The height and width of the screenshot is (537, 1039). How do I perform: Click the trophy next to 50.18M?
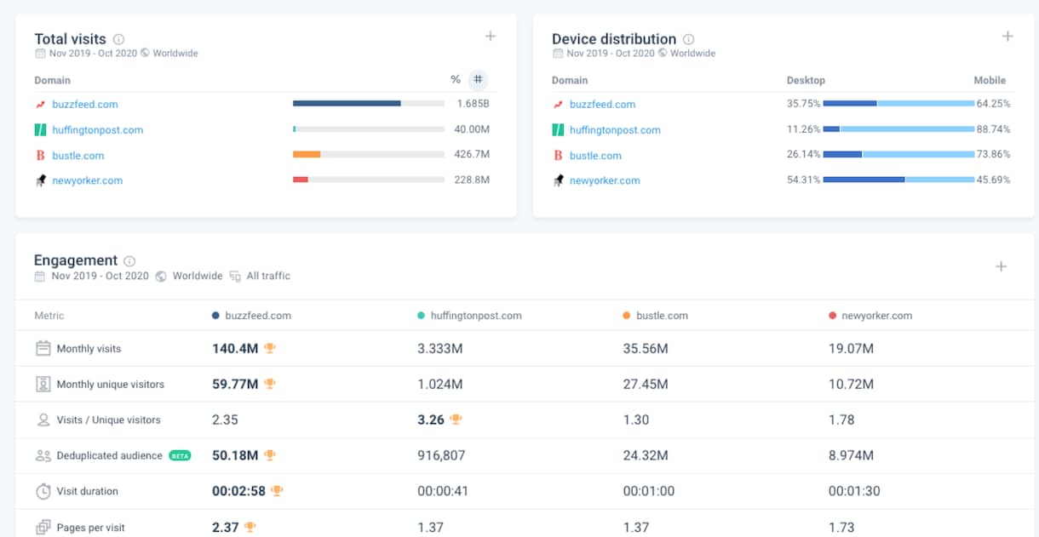(x=269, y=455)
